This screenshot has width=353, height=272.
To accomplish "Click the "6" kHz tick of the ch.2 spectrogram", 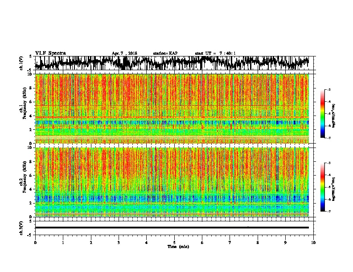I will (x=31, y=175).
